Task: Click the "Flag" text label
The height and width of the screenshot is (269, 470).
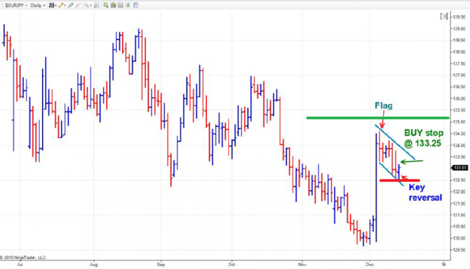Action: pos(384,105)
